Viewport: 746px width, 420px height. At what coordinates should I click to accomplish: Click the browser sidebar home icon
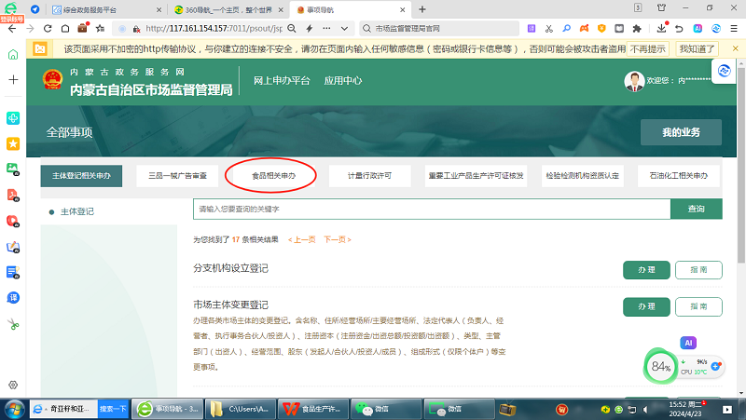[13, 55]
